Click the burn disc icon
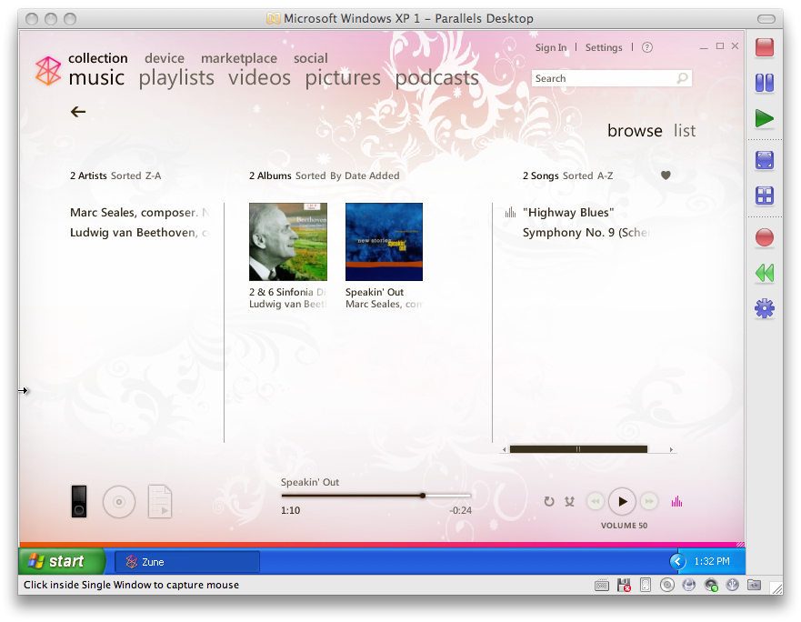Viewport: 801px width, 622px height. [x=119, y=502]
